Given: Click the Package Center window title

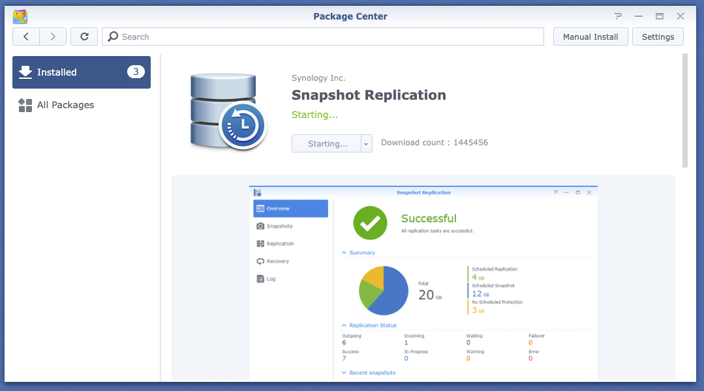Looking at the screenshot, I should coord(350,16).
